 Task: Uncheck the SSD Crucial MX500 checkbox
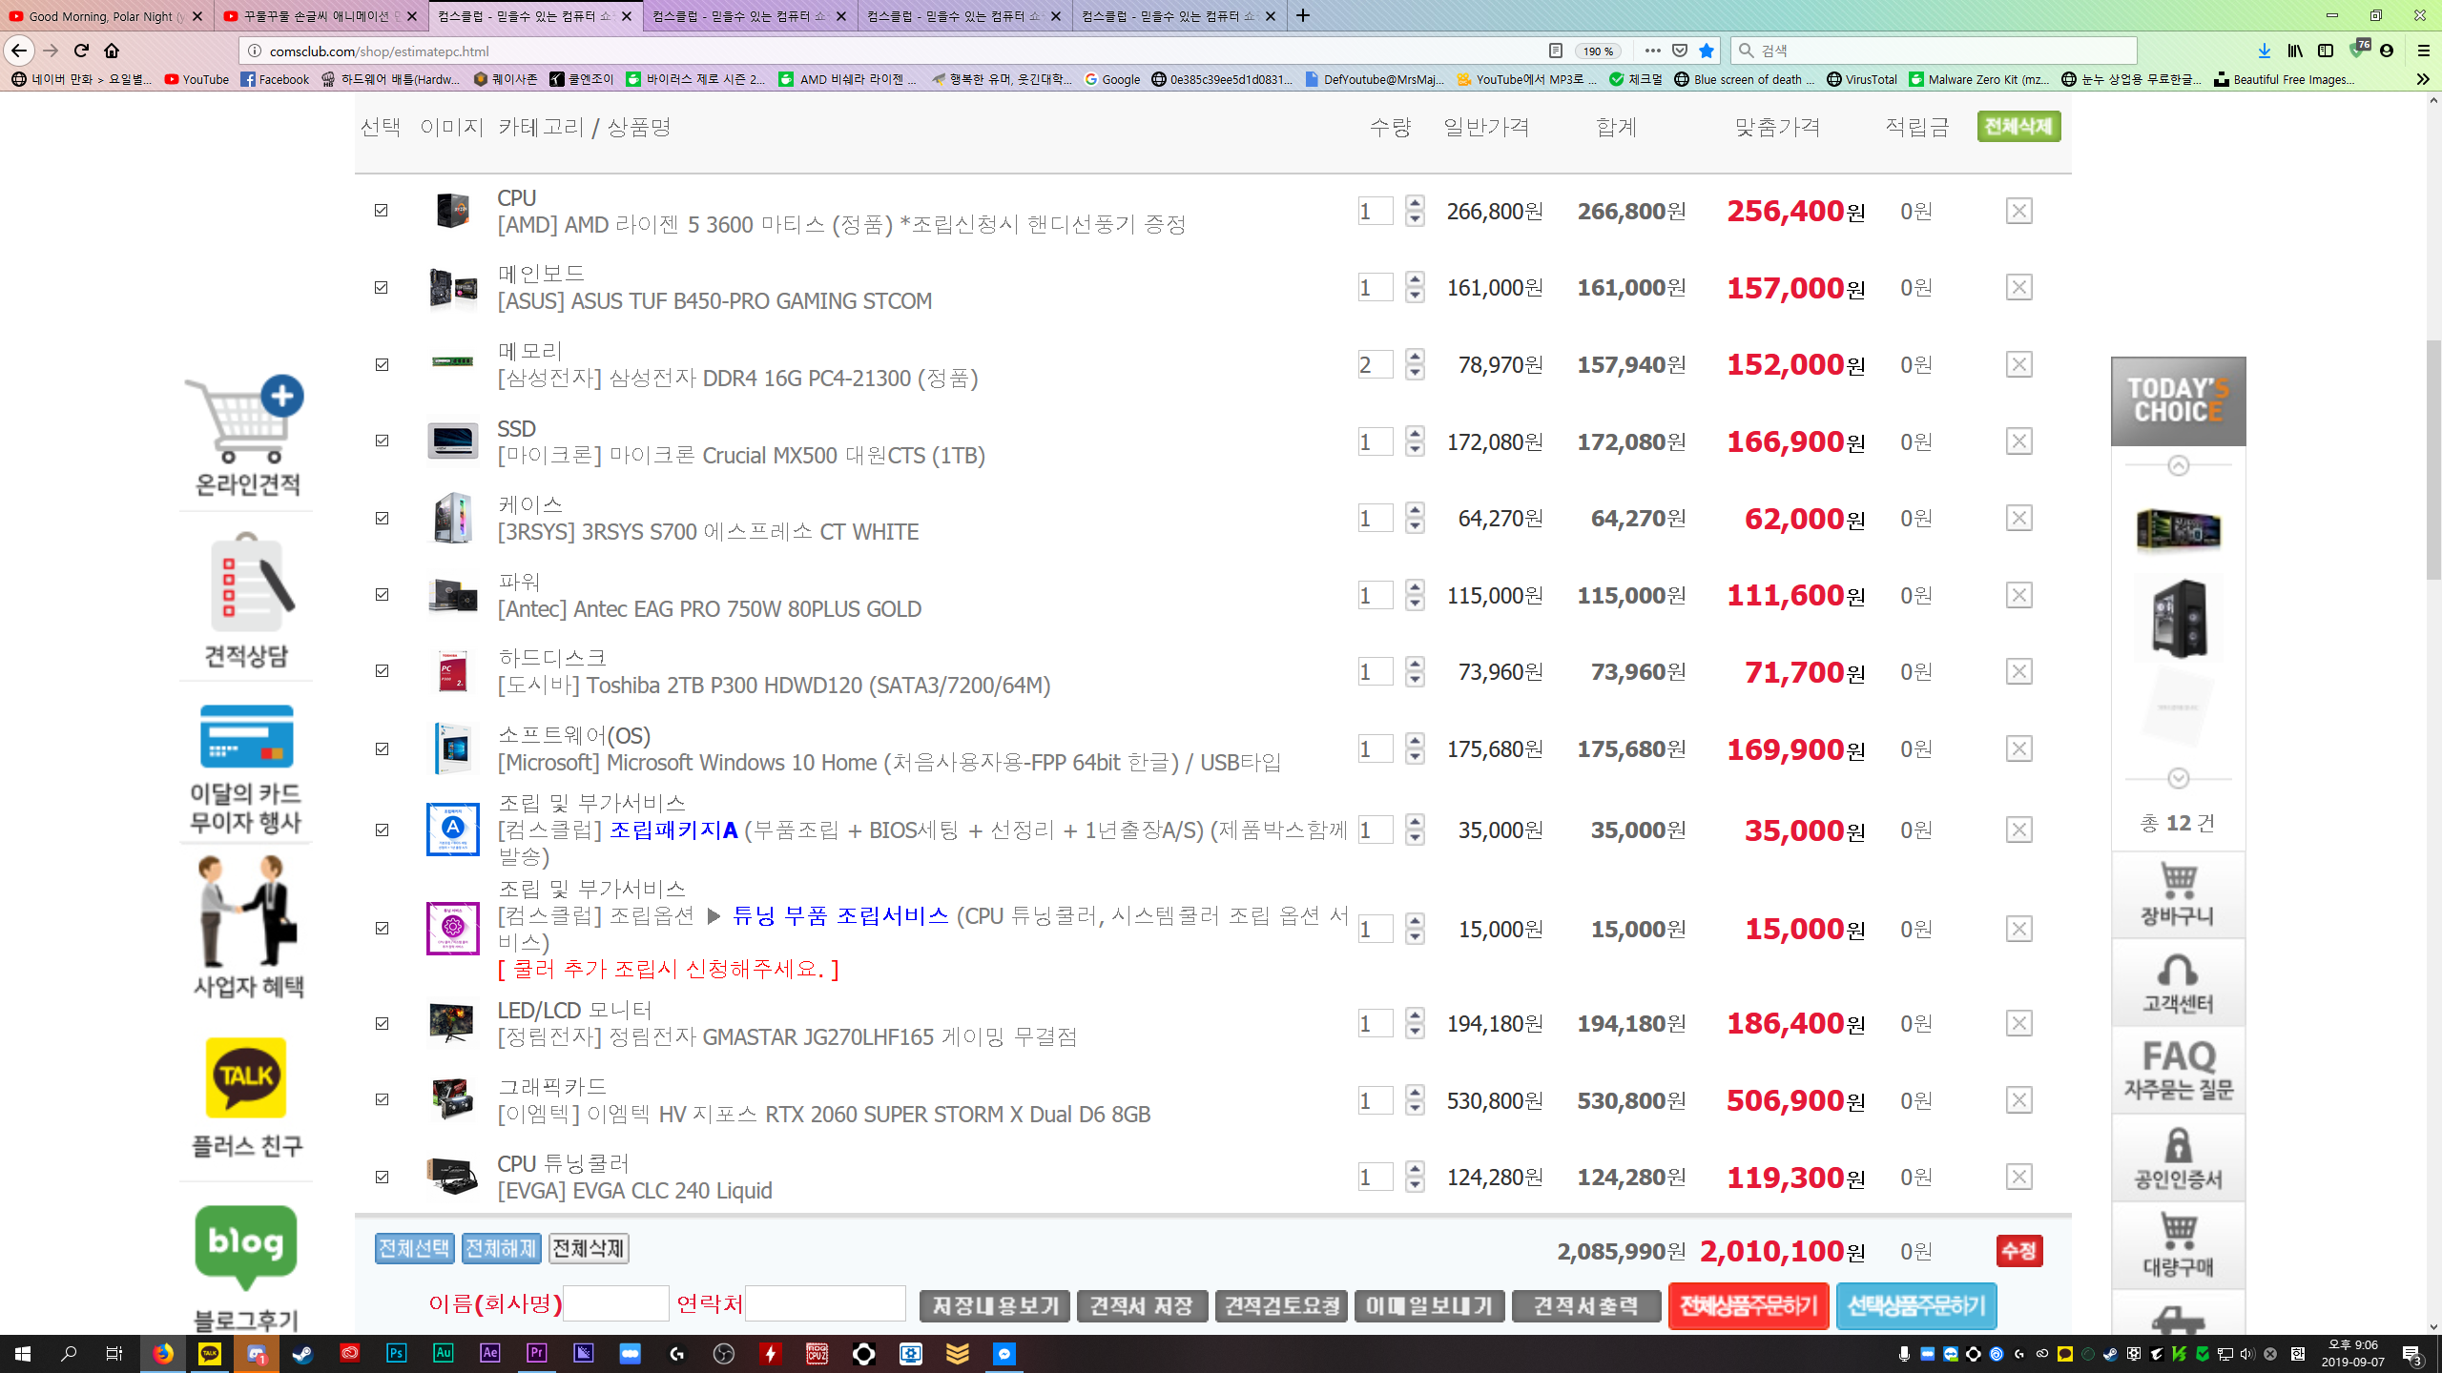382,441
